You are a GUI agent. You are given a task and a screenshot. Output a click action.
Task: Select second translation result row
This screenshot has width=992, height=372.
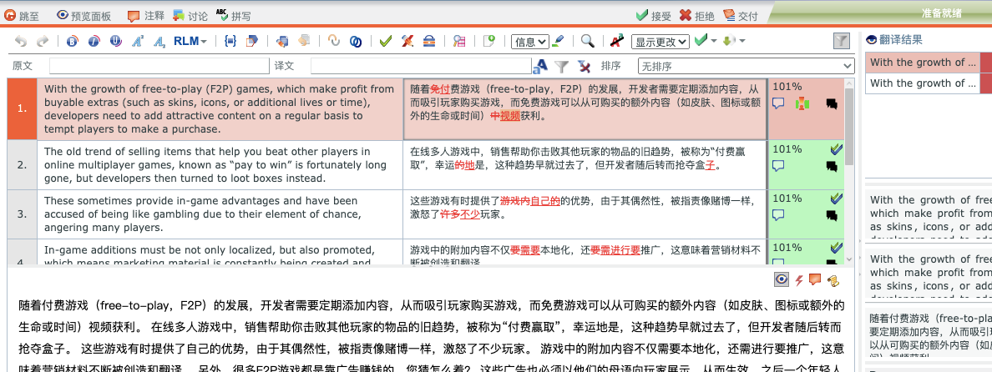pos(928,83)
